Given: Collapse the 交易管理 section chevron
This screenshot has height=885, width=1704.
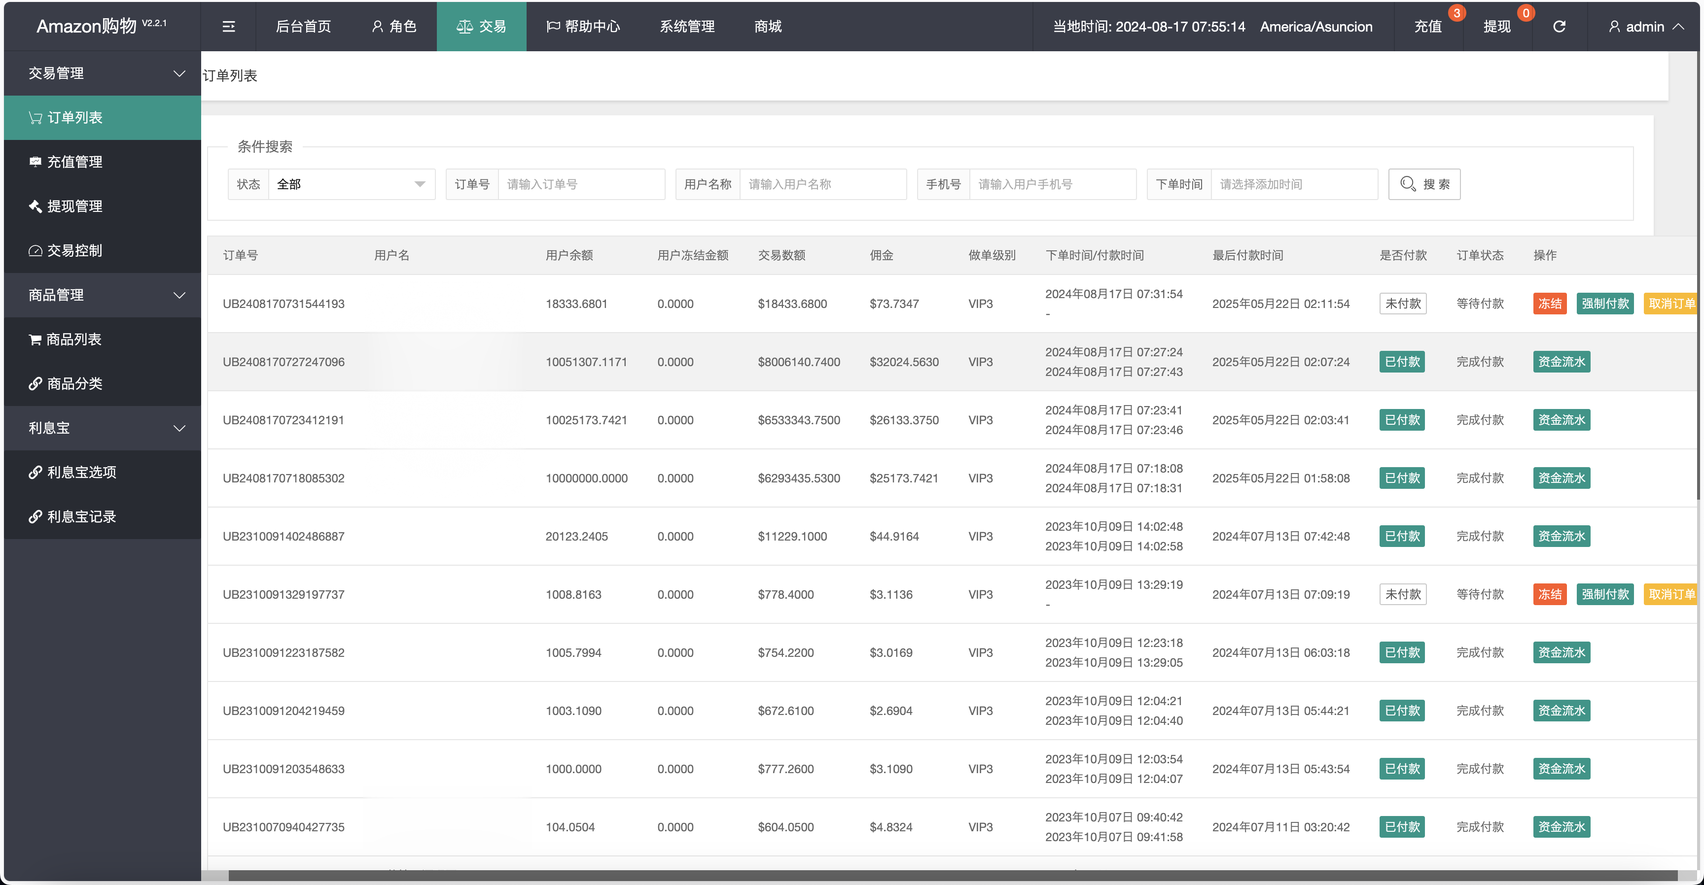Looking at the screenshot, I should [x=179, y=73].
